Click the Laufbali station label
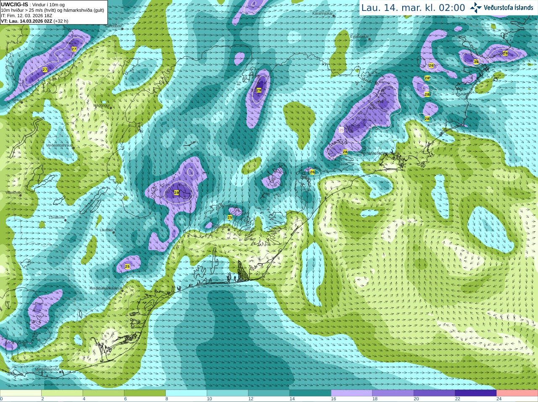 [x=106, y=230]
